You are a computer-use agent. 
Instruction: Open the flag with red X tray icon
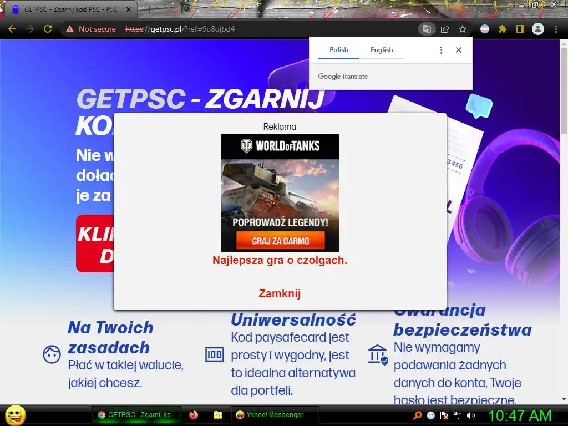coord(444,415)
